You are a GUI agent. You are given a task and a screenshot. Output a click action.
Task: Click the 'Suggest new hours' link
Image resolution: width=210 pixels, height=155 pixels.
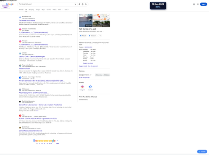[x=88, y=63]
